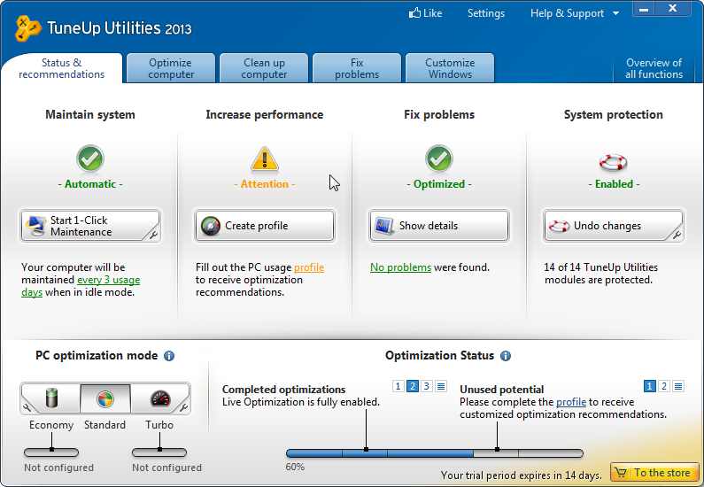This screenshot has height=487, width=704.
Task: Switch to Optimize computer tab
Action: 171,68
